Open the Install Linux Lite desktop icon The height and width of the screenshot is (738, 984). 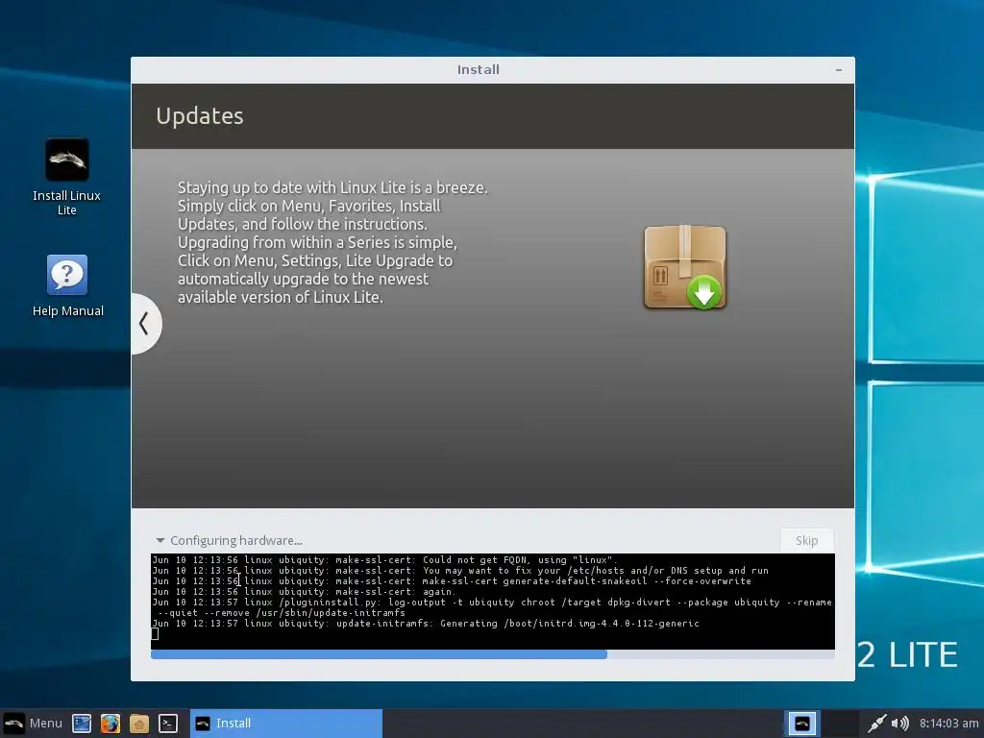(x=66, y=177)
